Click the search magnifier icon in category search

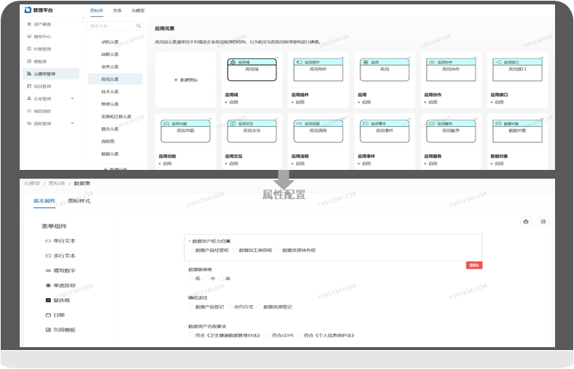139,26
